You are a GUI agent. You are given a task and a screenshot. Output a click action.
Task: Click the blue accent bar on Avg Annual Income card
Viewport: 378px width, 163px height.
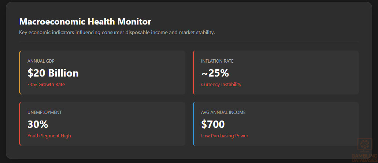click(x=193, y=124)
